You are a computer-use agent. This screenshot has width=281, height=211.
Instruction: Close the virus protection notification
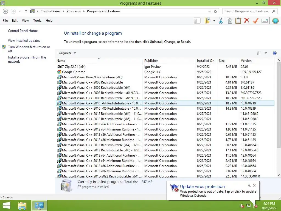pos(254,185)
